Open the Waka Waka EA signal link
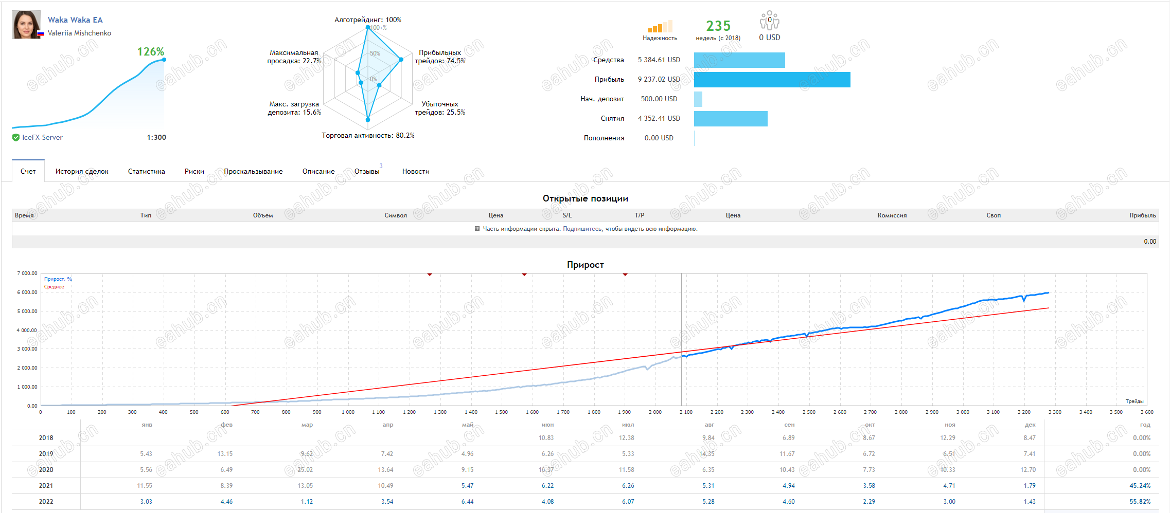This screenshot has height=513, width=1170. [75, 20]
